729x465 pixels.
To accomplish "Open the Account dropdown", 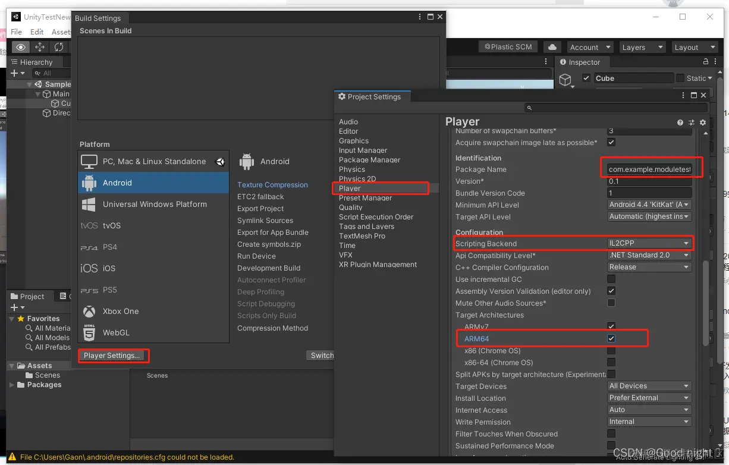I will click(590, 47).
